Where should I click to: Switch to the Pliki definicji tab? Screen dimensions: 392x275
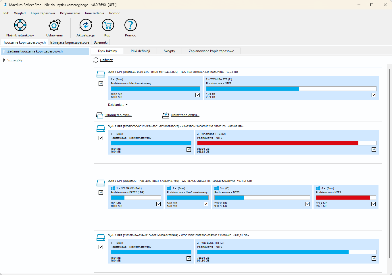(140, 51)
